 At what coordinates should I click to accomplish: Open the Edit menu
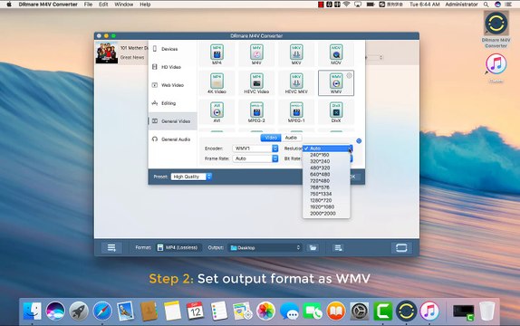pos(103,5)
